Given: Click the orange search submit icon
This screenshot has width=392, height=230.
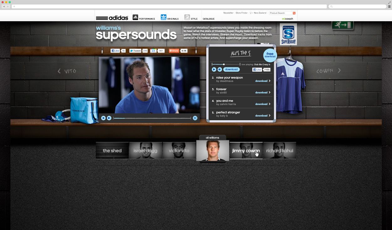Looking at the screenshot, I should (x=294, y=13).
